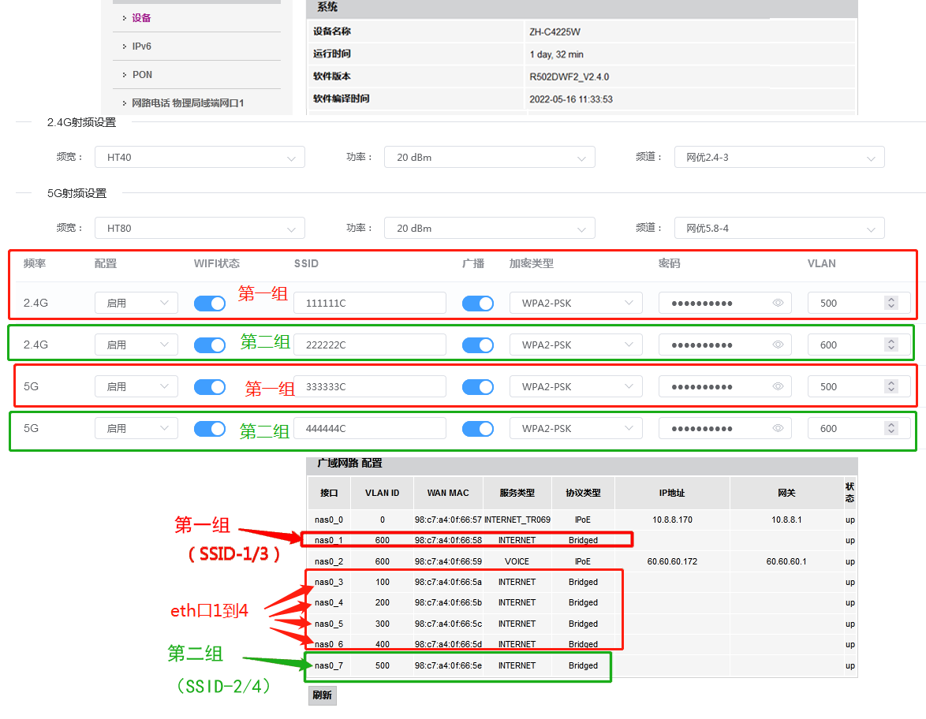The height and width of the screenshot is (719, 926).
Task: Click VLAN 600 stepper for SSID 222222C
Action: click(891, 345)
